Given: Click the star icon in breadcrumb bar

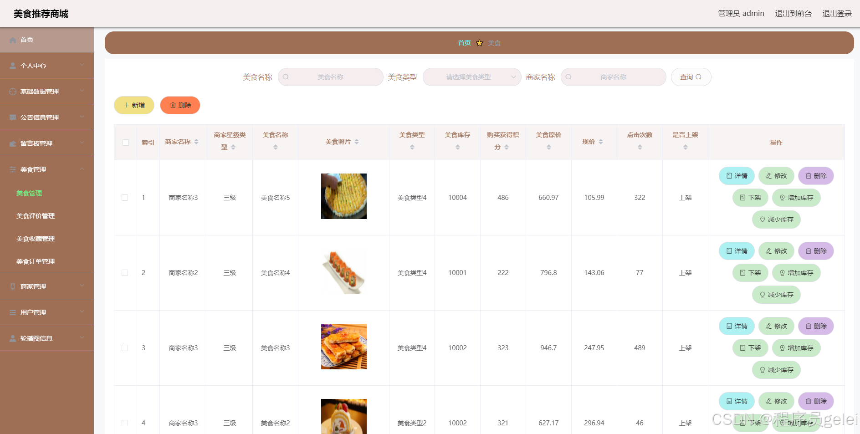Looking at the screenshot, I should tap(479, 43).
